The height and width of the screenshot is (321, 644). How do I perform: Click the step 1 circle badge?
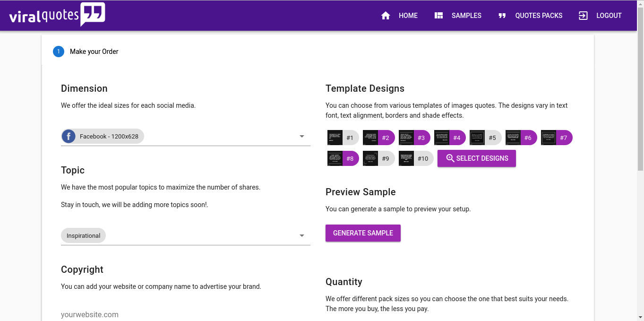click(59, 52)
